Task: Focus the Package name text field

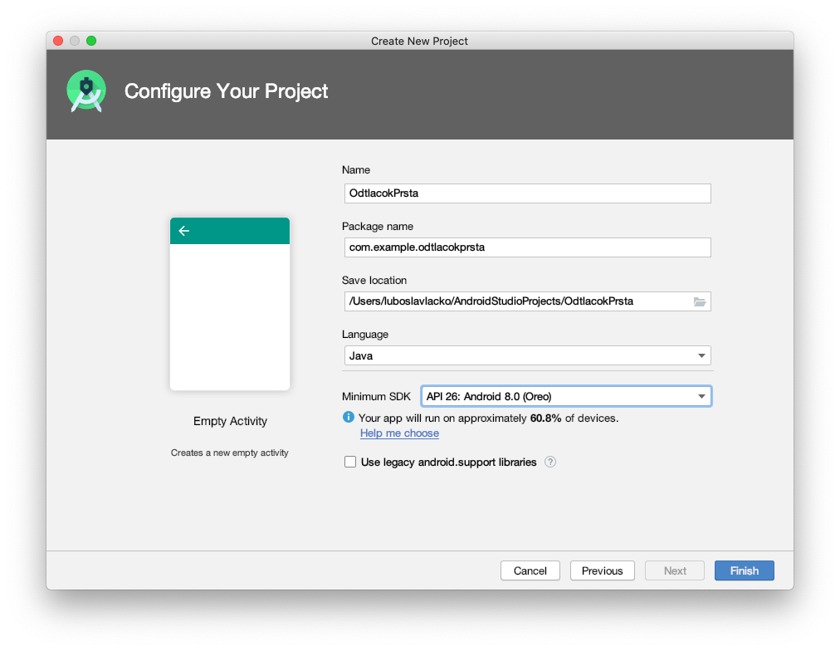Action: [527, 247]
